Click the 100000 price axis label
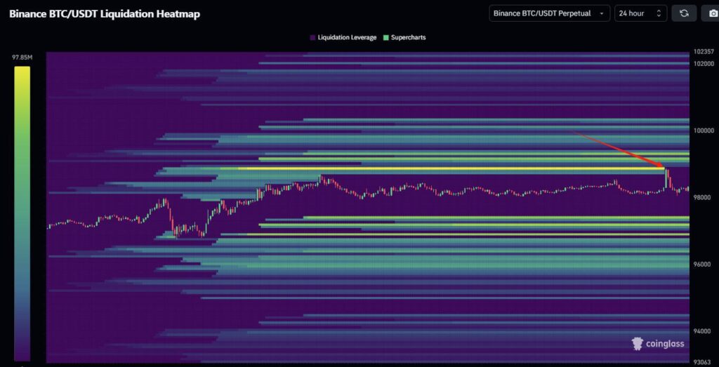 [x=704, y=131]
